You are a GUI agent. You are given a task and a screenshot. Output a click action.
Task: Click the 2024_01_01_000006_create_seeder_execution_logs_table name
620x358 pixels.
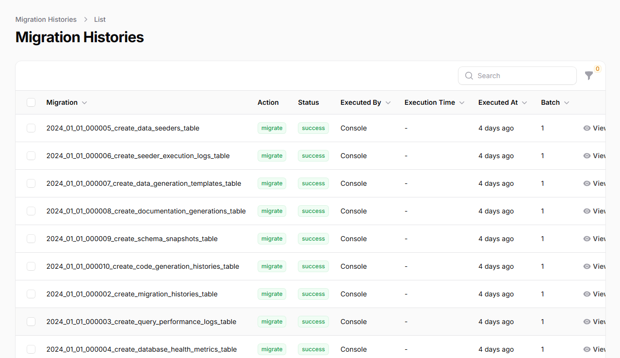coord(138,156)
